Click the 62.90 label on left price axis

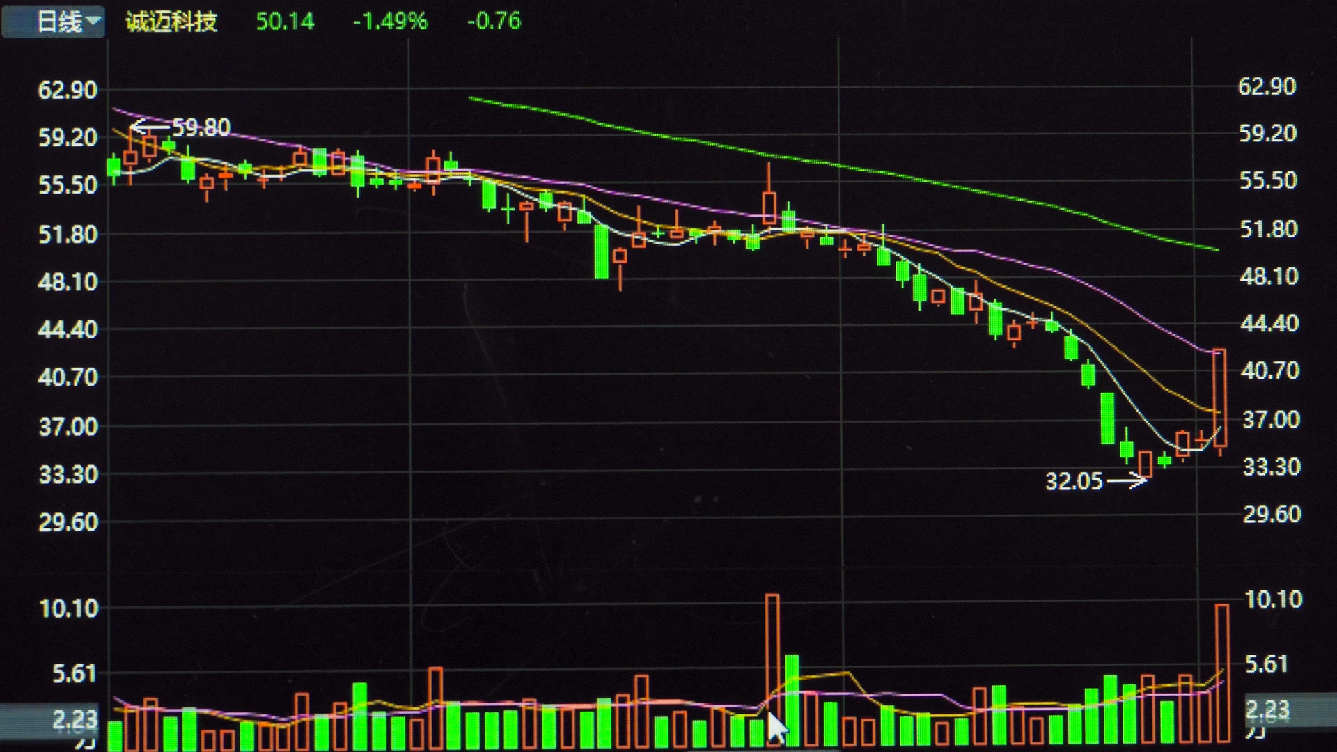click(68, 90)
